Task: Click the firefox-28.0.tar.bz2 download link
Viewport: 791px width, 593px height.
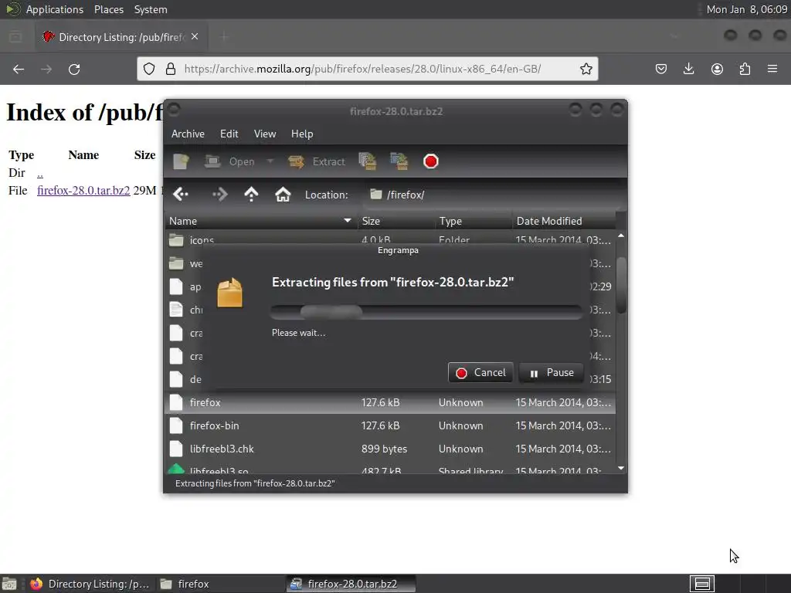Action: coord(83,190)
